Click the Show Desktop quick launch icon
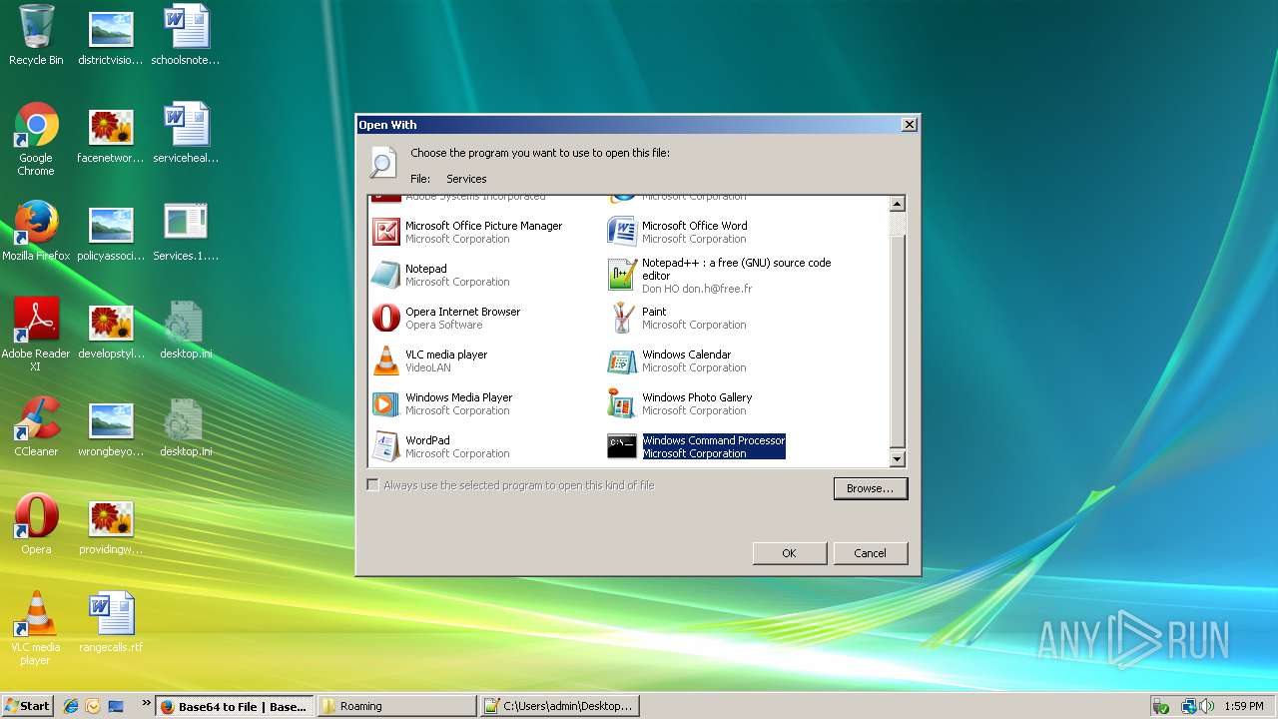The width and height of the screenshot is (1278, 719). point(116,706)
